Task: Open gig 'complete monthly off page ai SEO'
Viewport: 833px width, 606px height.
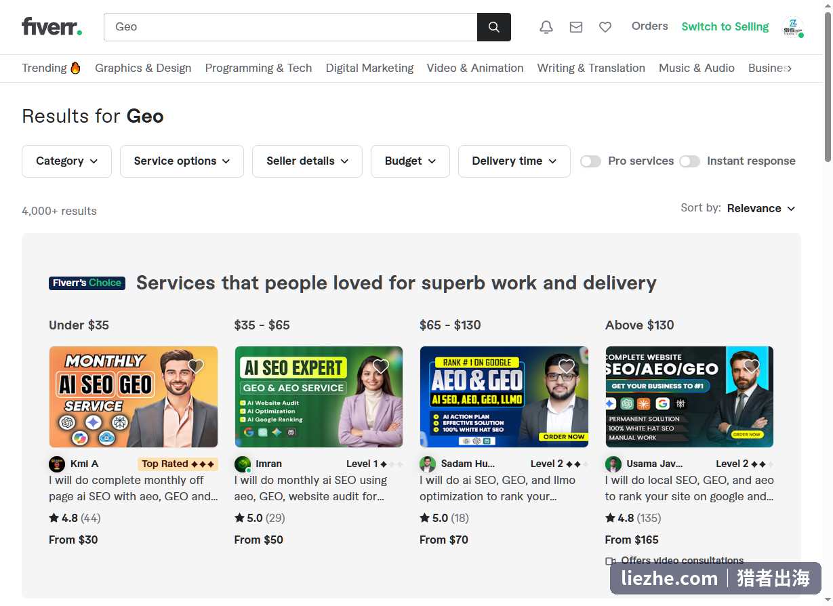Action: (134, 488)
